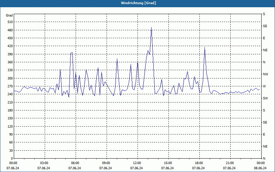Select the 00:00 time label above 08.06.24
Screen dimensions: 275x172
pyautogui.click(x=261, y=163)
